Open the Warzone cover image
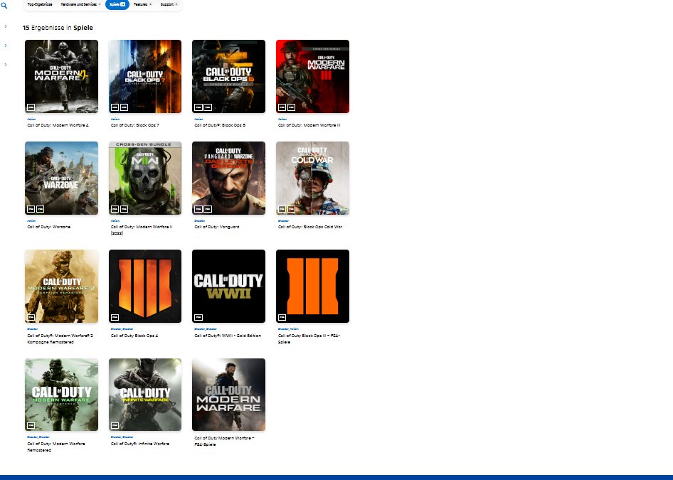This screenshot has width=673, height=480. [x=61, y=178]
